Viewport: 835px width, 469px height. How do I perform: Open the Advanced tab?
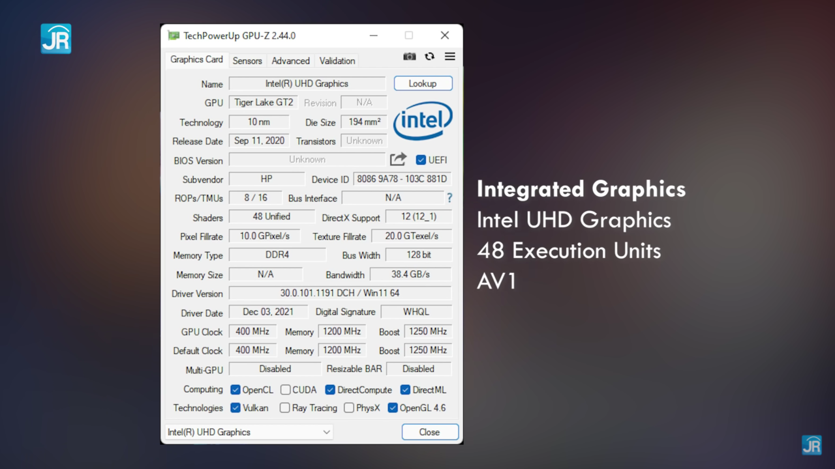290,61
